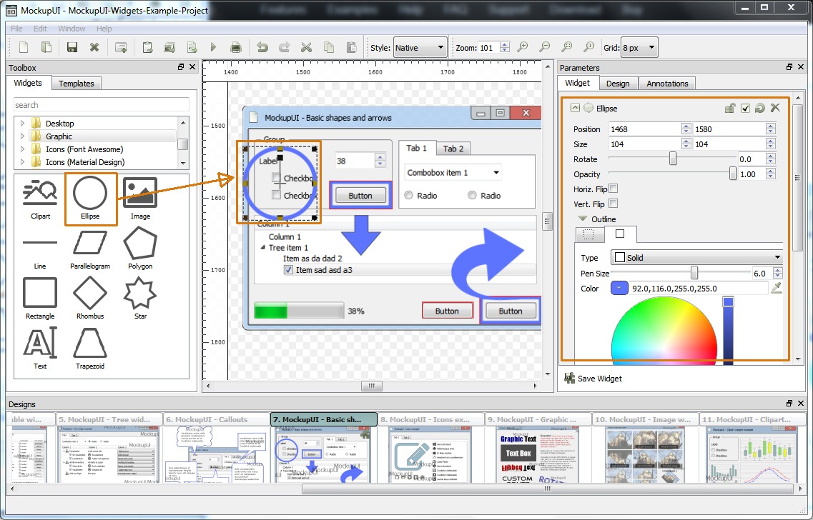Open the Window menu
This screenshot has width=813, height=520.
pos(72,29)
